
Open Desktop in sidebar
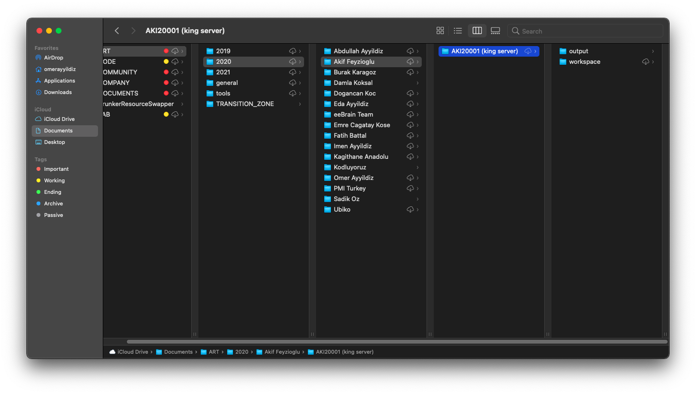pos(65,142)
